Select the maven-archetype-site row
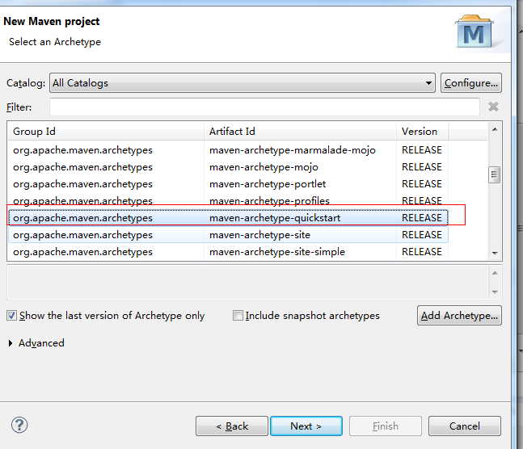The height and width of the screenshot is (449, 523). pyautogui.click(x=228, y=235)
